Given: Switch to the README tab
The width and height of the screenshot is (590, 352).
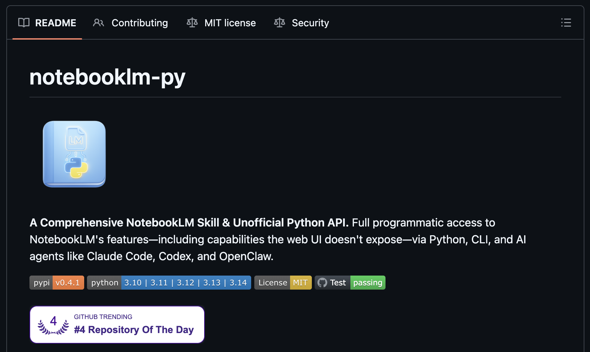Looking at the screenshot, I should coord(47,23).
